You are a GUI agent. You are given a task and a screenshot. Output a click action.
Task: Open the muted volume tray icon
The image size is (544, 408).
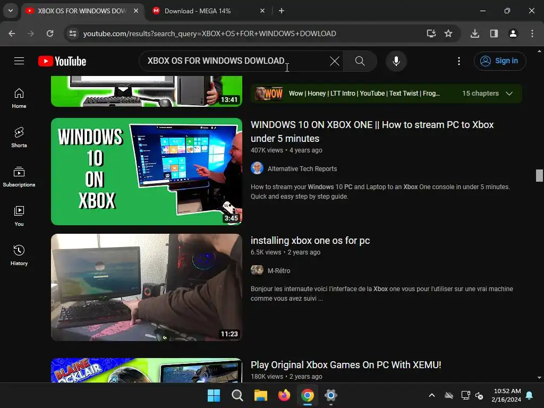click(x=480, y=395)
